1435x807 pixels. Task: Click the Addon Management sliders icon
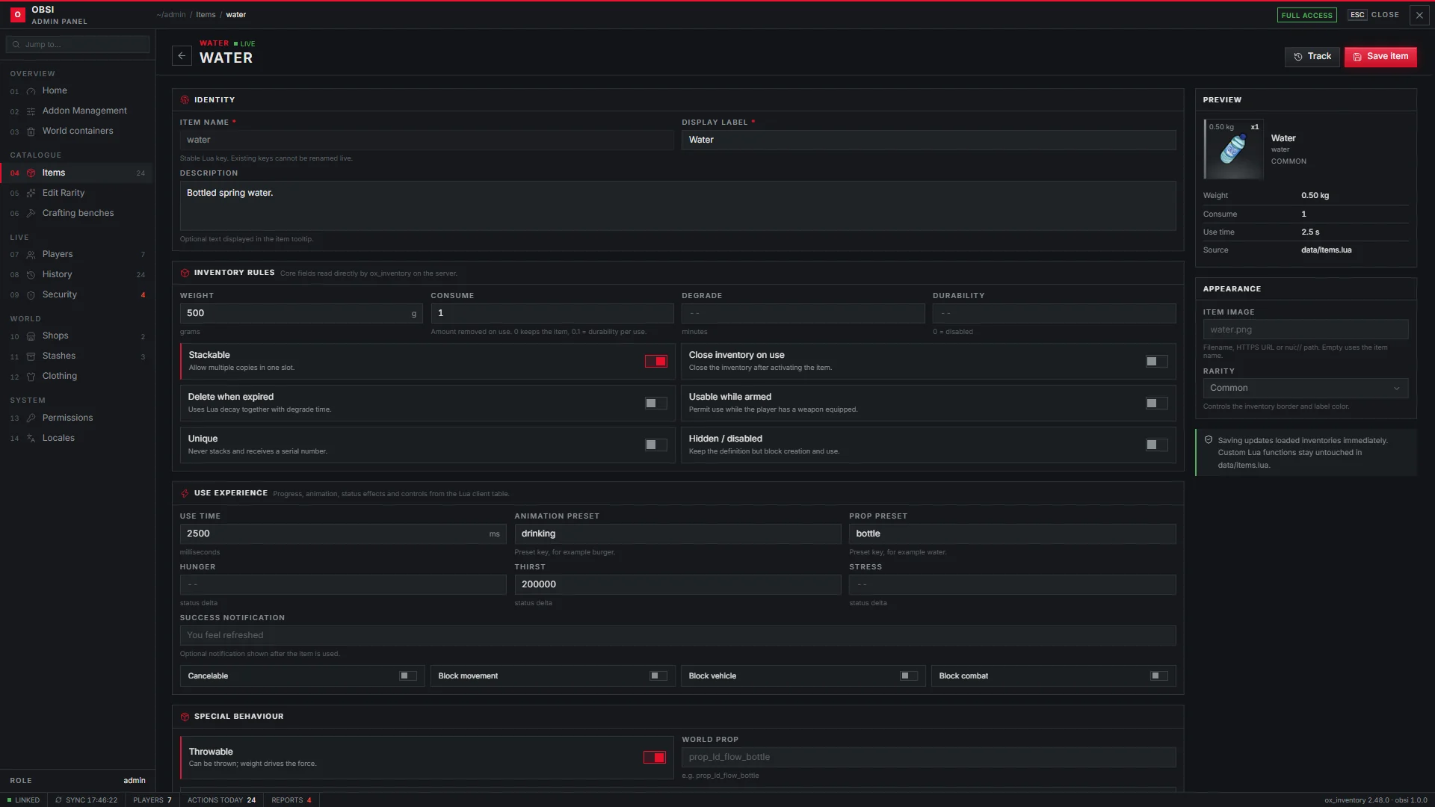point(31,111)
